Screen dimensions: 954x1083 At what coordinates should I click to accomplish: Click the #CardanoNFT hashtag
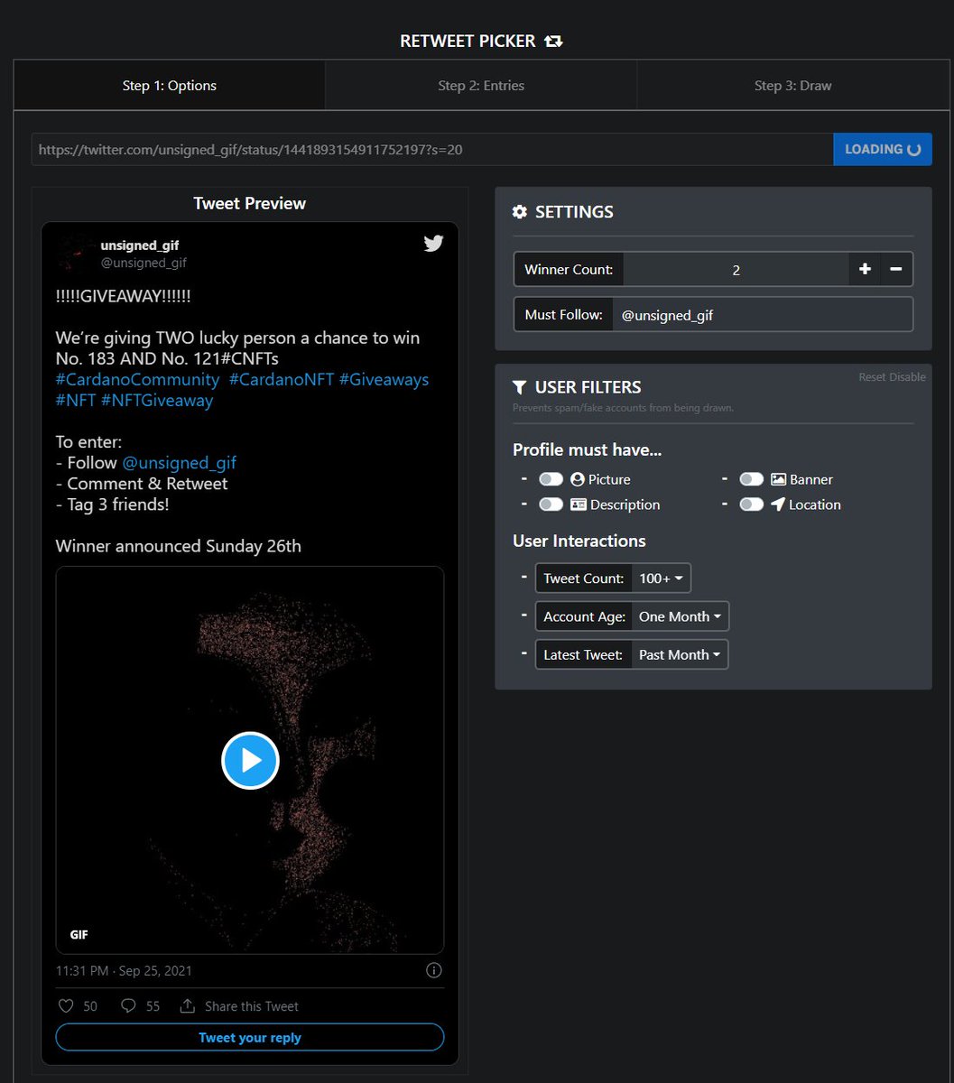tap(282, 379)
